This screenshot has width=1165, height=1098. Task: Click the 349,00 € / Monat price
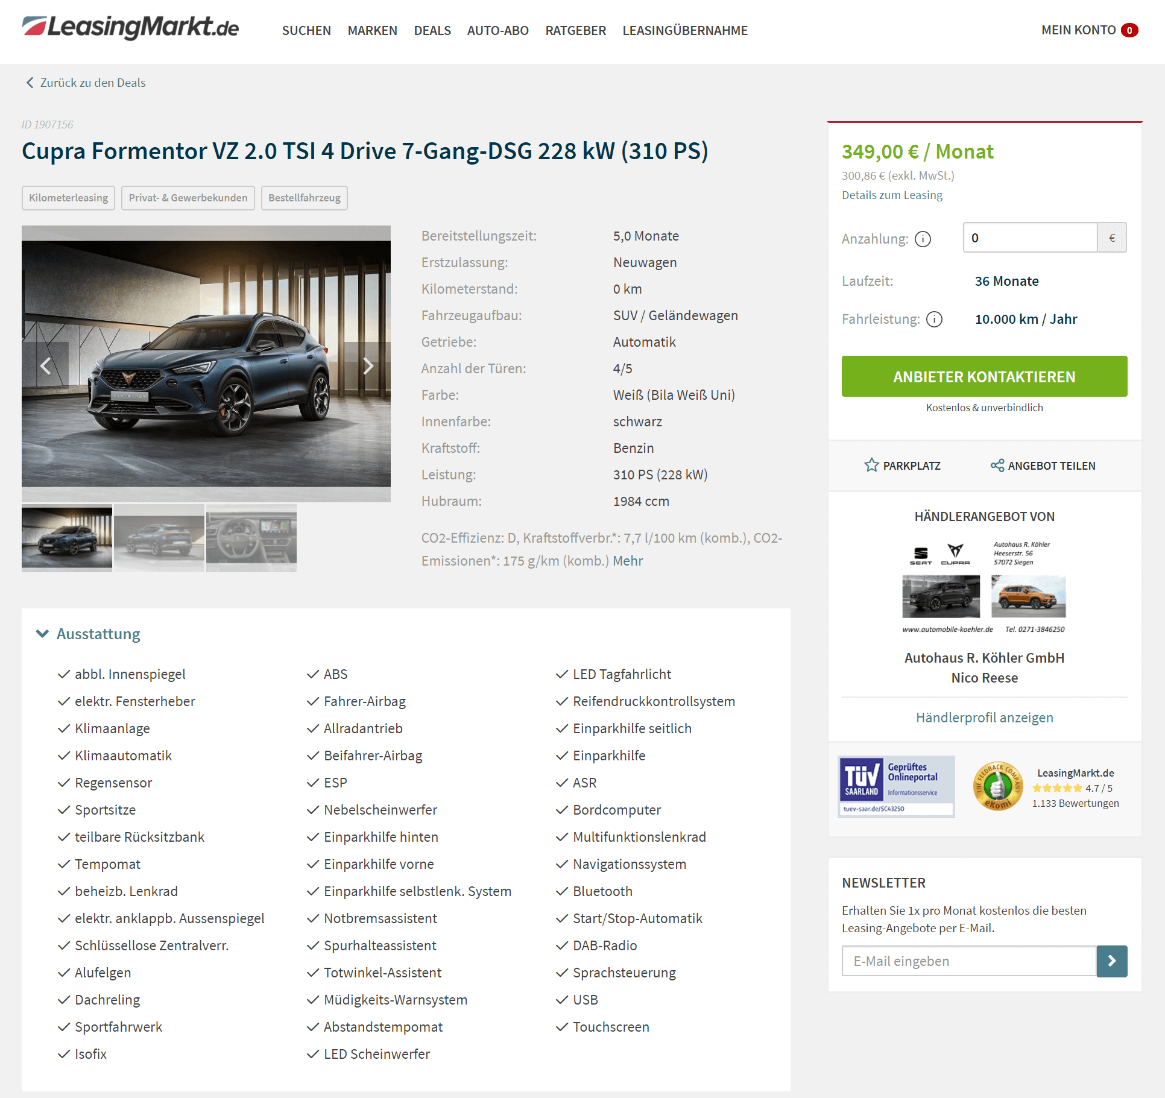point(917,151)
